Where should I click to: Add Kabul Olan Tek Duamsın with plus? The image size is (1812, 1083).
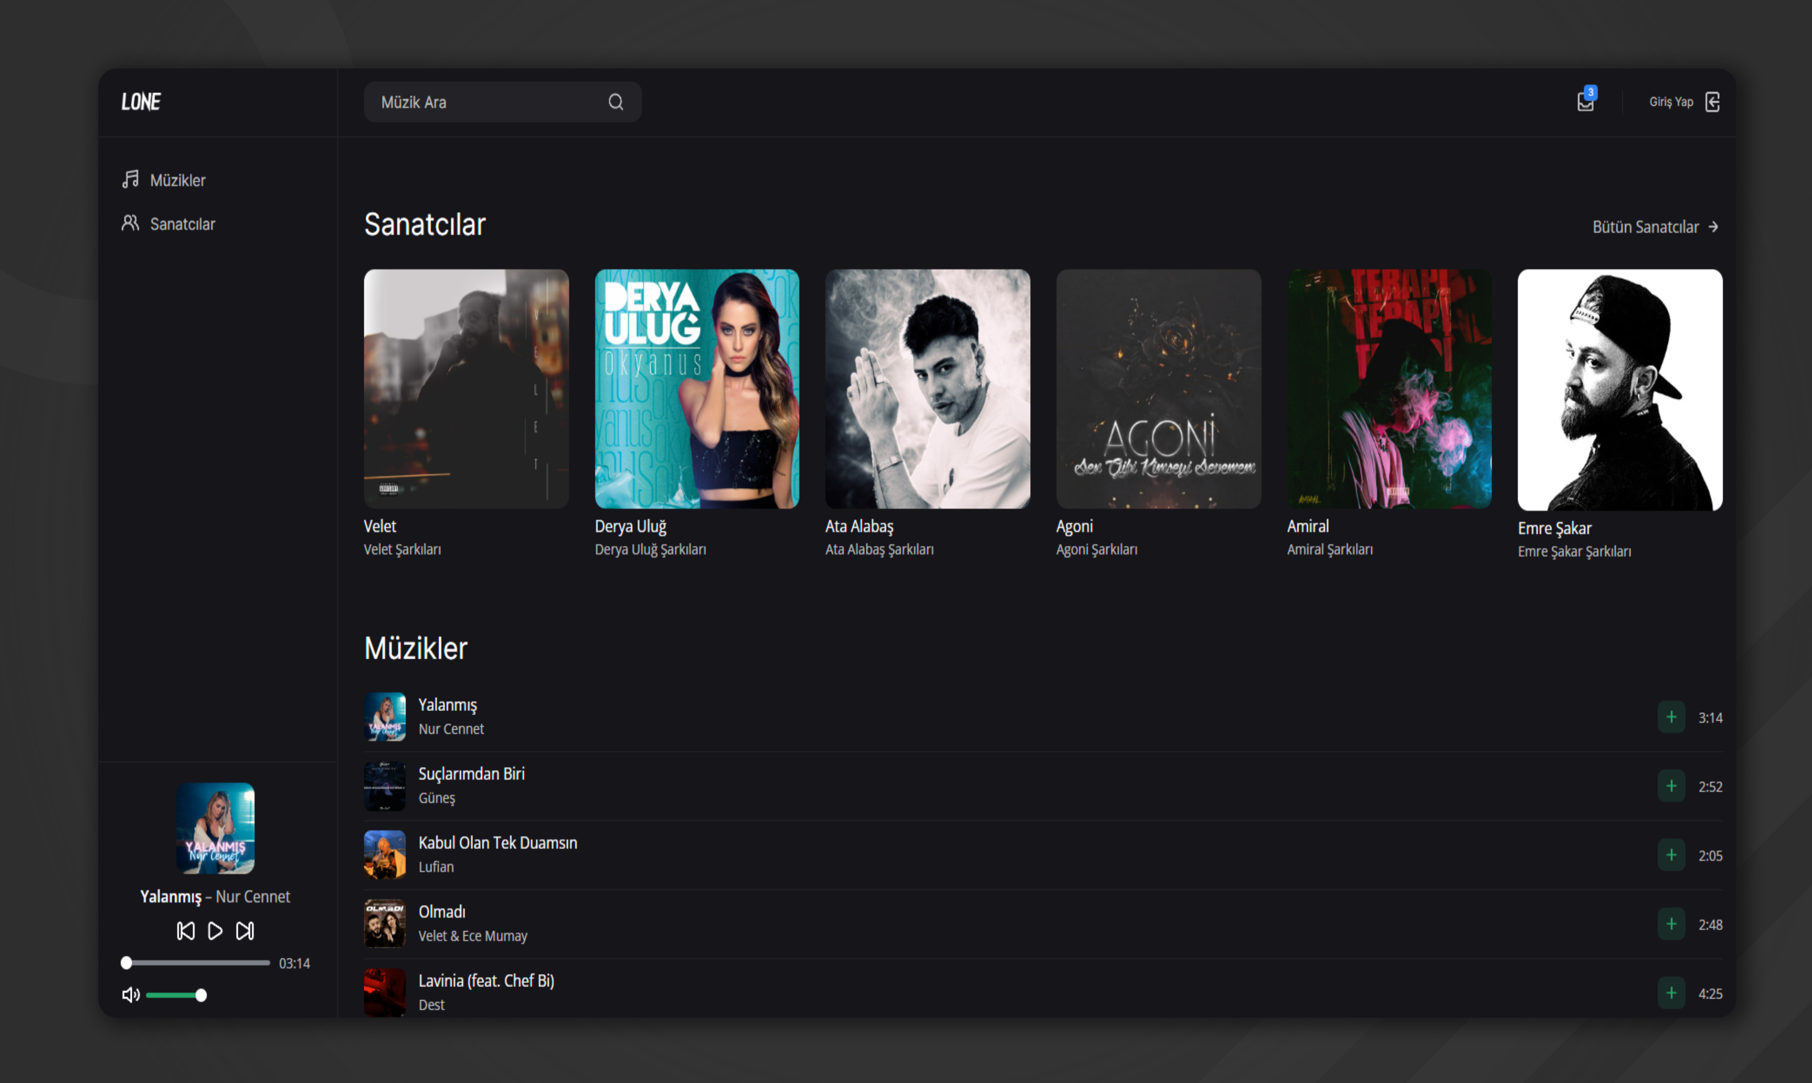[1671, 855]
